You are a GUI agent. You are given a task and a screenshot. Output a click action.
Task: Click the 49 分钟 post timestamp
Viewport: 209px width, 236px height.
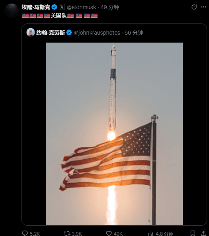(x=109, y=7)
